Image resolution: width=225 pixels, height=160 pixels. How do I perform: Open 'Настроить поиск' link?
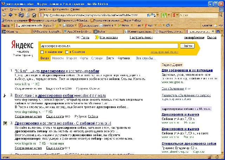click(x=141, y=38)
